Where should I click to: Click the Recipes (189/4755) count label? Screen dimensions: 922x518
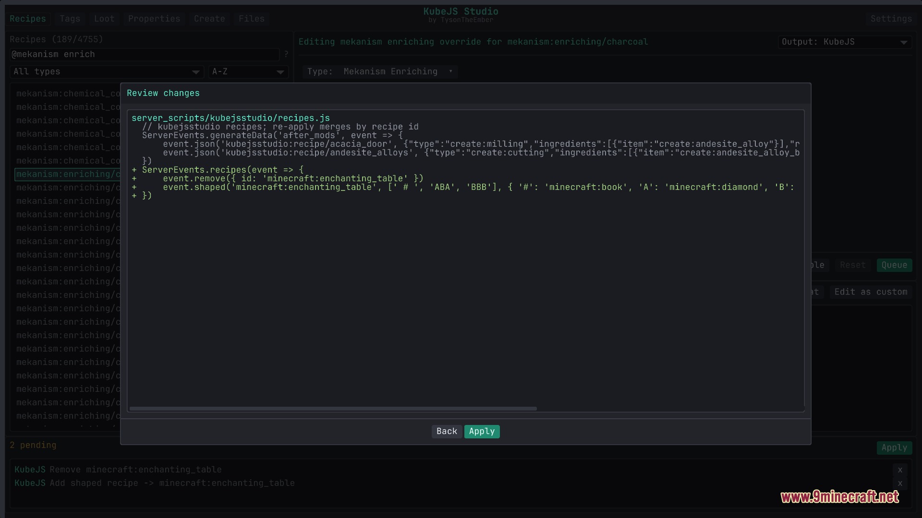pos(56,39)
